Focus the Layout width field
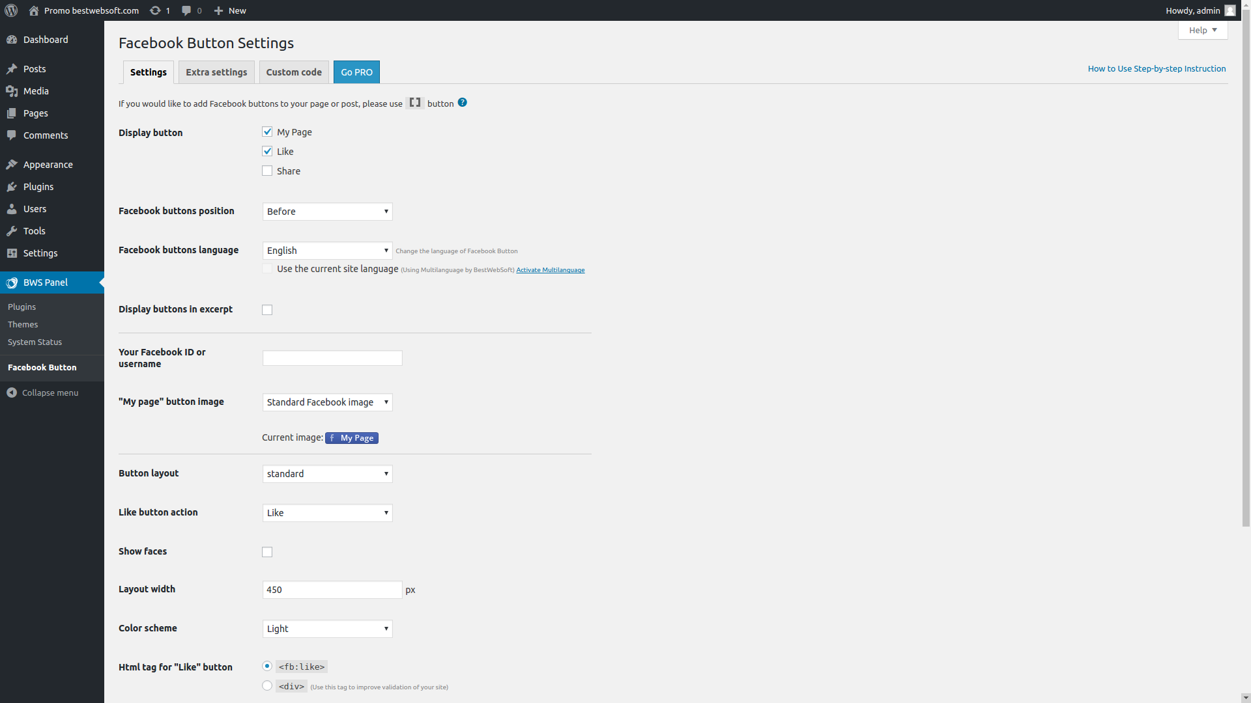1251x703 pixels. [x=332, y=590]
